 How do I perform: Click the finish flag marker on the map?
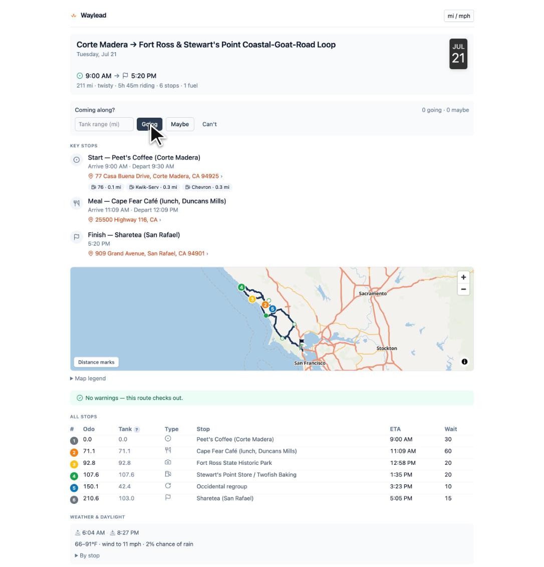(302, 343)
